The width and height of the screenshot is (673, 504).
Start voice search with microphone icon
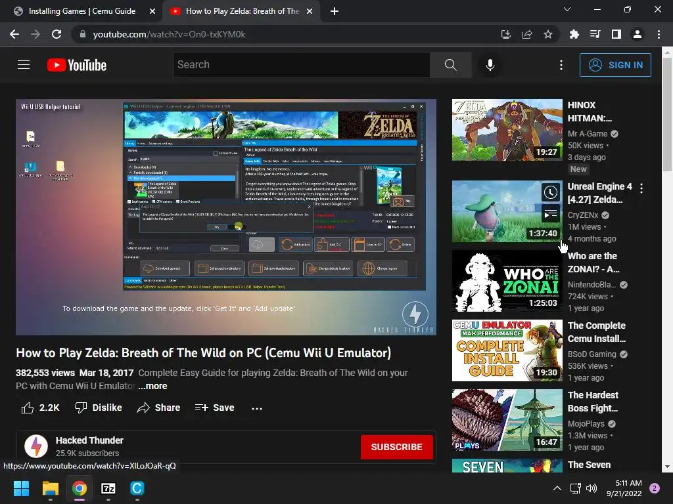point(490,65)
